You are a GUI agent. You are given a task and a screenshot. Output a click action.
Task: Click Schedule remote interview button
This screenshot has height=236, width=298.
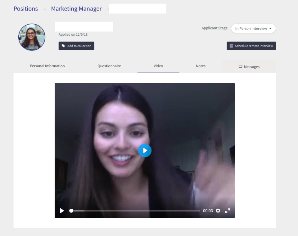(x=251, y=46)
